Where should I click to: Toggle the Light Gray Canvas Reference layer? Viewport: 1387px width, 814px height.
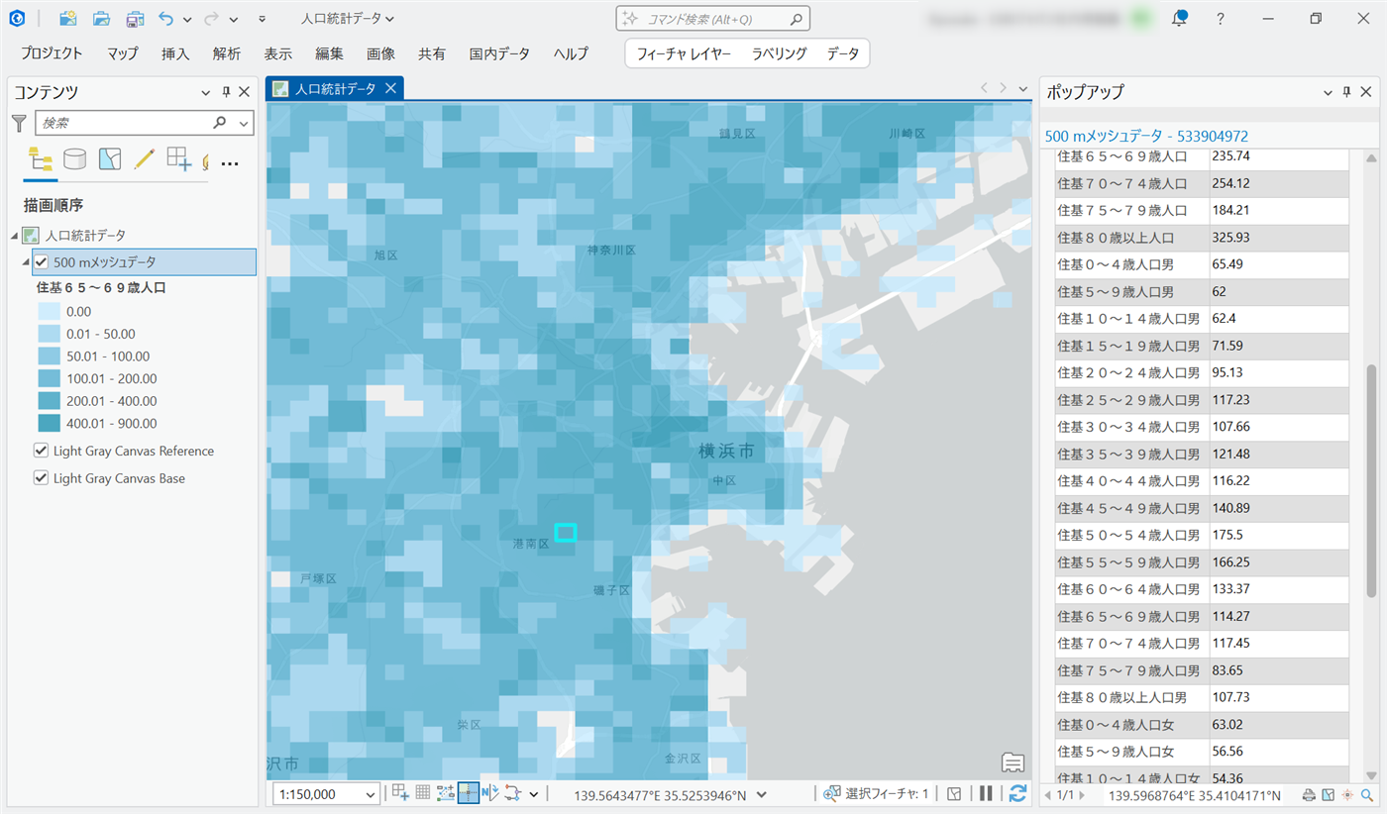coord(42,451)
